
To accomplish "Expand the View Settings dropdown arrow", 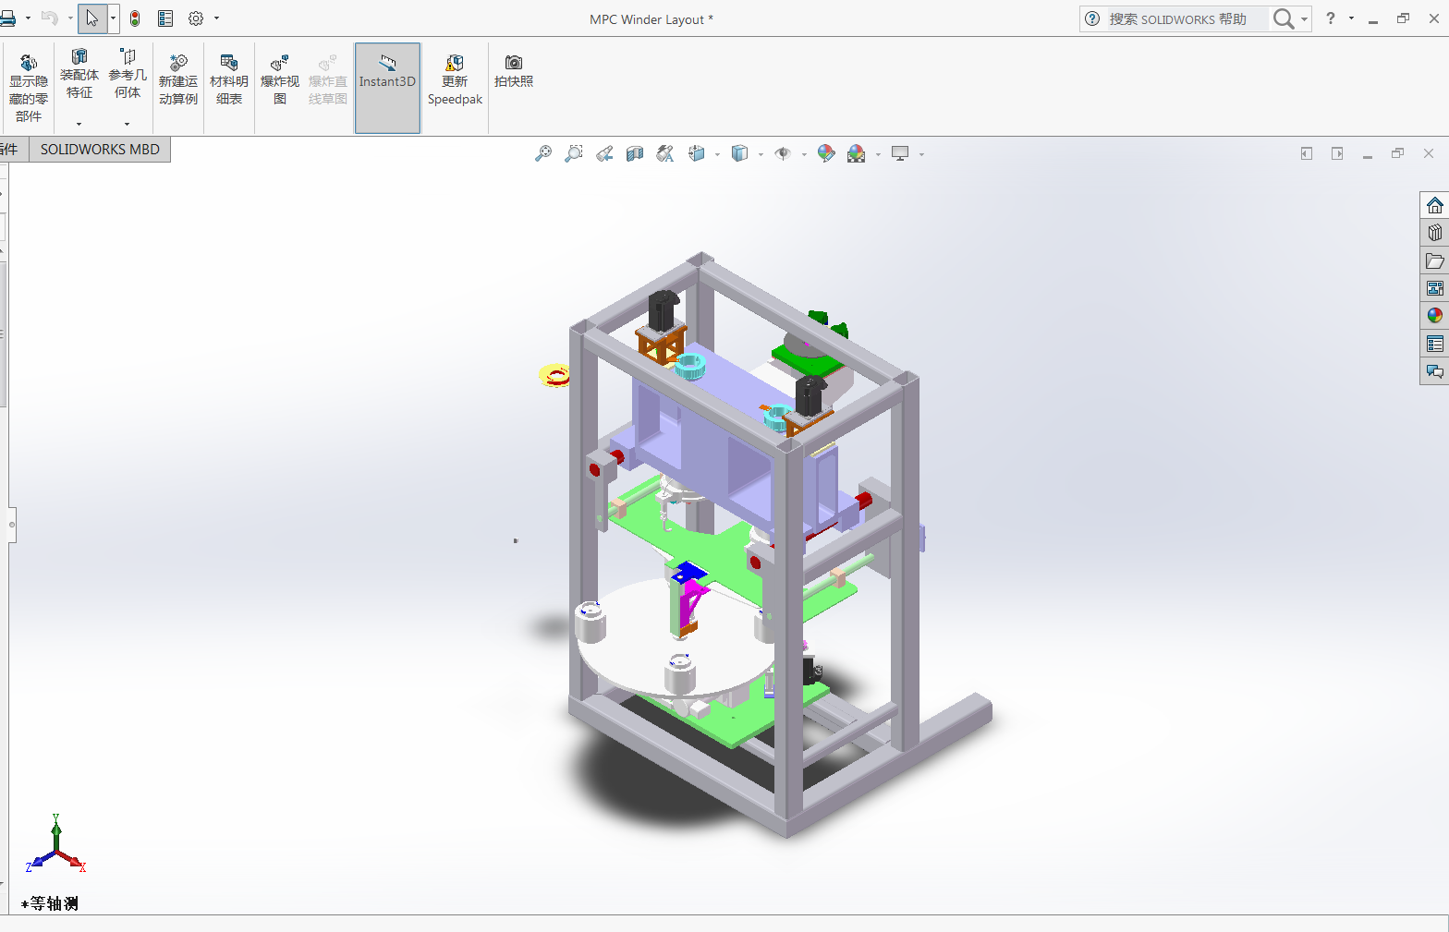I will pyautogui.click(x=921, y=154).
